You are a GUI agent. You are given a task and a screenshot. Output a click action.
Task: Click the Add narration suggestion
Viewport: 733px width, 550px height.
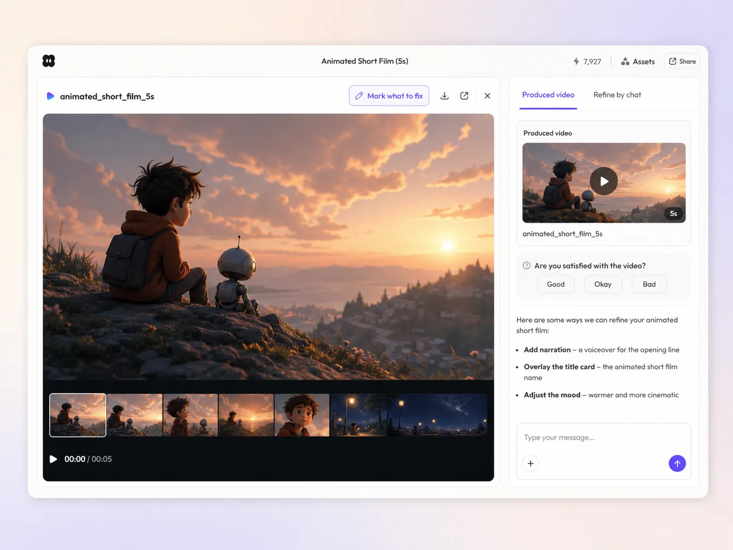[x=601, y=350]
